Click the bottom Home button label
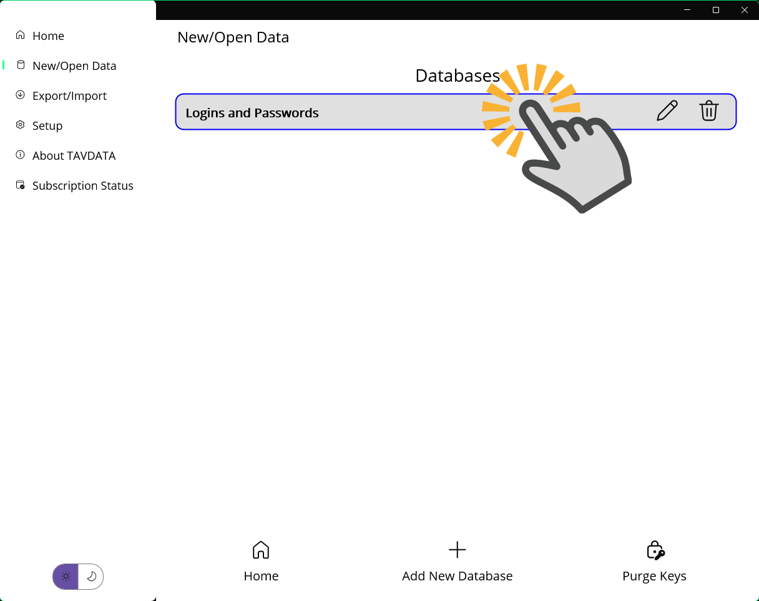The height and width of the screenshot is (601, 759). (x=261, y=576)
